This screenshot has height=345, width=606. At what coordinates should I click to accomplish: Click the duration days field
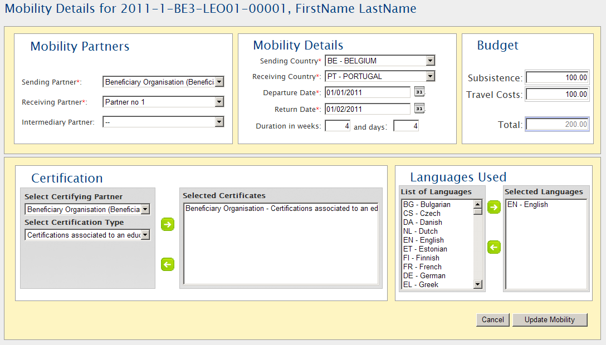coord(406,126)
